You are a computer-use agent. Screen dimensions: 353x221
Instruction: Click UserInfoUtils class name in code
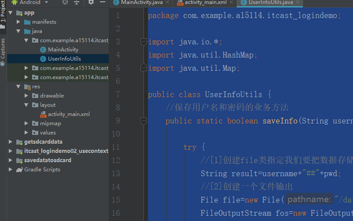pyautogui.click(x=233, y=94)
